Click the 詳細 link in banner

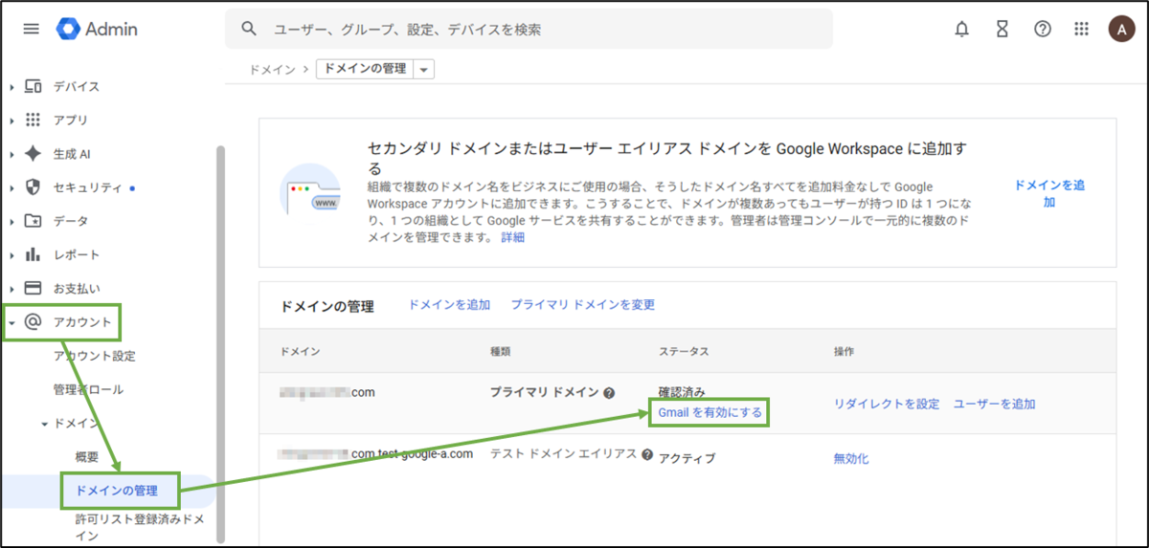click(x=512, y=237)
